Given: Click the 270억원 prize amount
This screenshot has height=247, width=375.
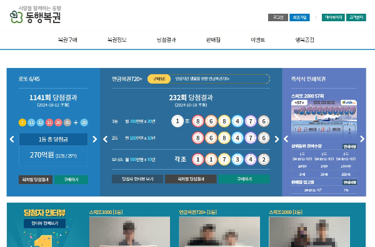Looking at the screenshot, I should pos(42,155).
